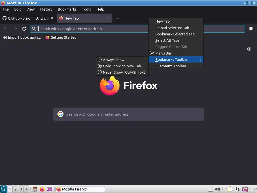Close the GitHub tab
This screenshot has width=257, height=193.
[52, 18]
